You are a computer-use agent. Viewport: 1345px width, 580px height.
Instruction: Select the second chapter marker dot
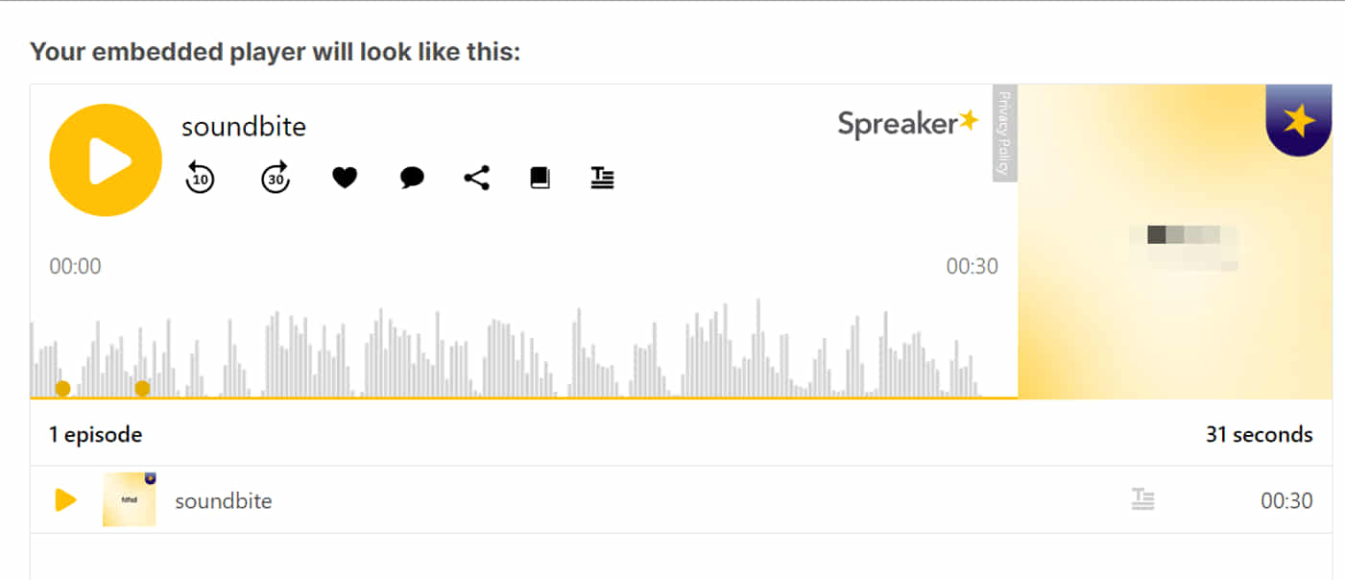(x=142, y=389)
